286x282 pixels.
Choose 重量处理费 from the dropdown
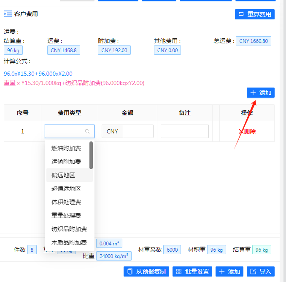(66, 215)
